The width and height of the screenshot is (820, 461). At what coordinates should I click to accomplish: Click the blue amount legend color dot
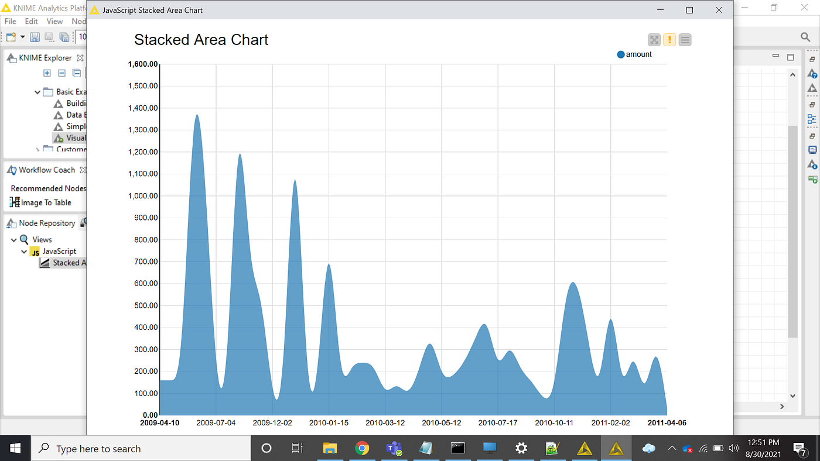click(620, 54)
